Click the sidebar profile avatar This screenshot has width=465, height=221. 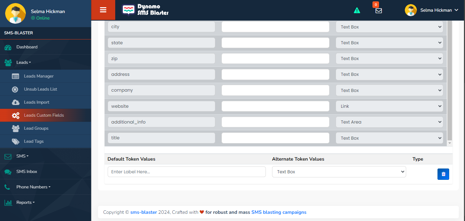tap(15, 13)
